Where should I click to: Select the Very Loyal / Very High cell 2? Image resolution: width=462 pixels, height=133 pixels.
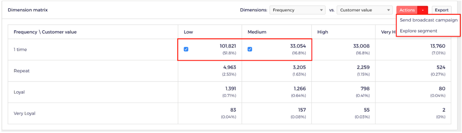(413, 113)
